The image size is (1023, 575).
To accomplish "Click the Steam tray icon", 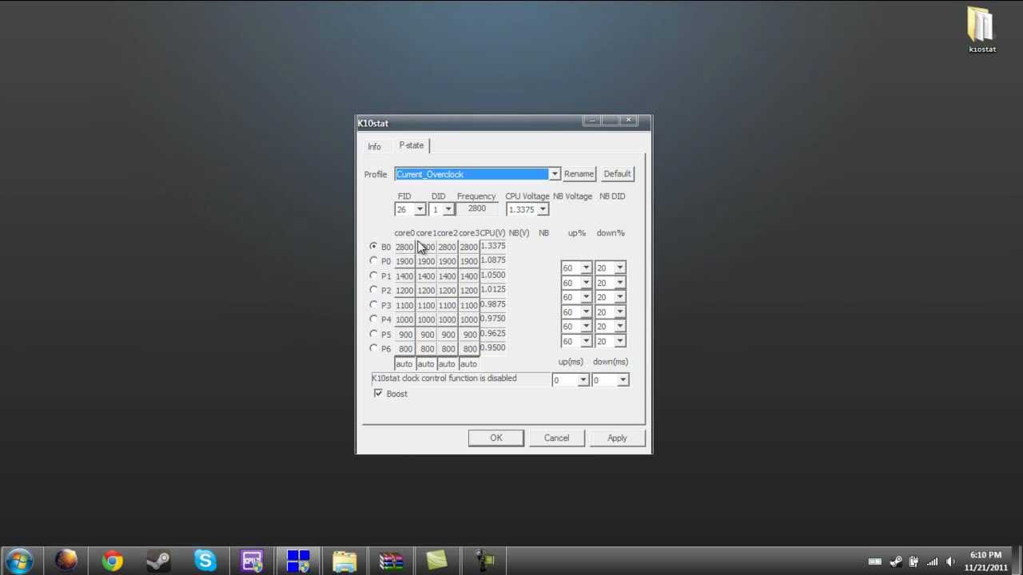I will coord(895,561).
